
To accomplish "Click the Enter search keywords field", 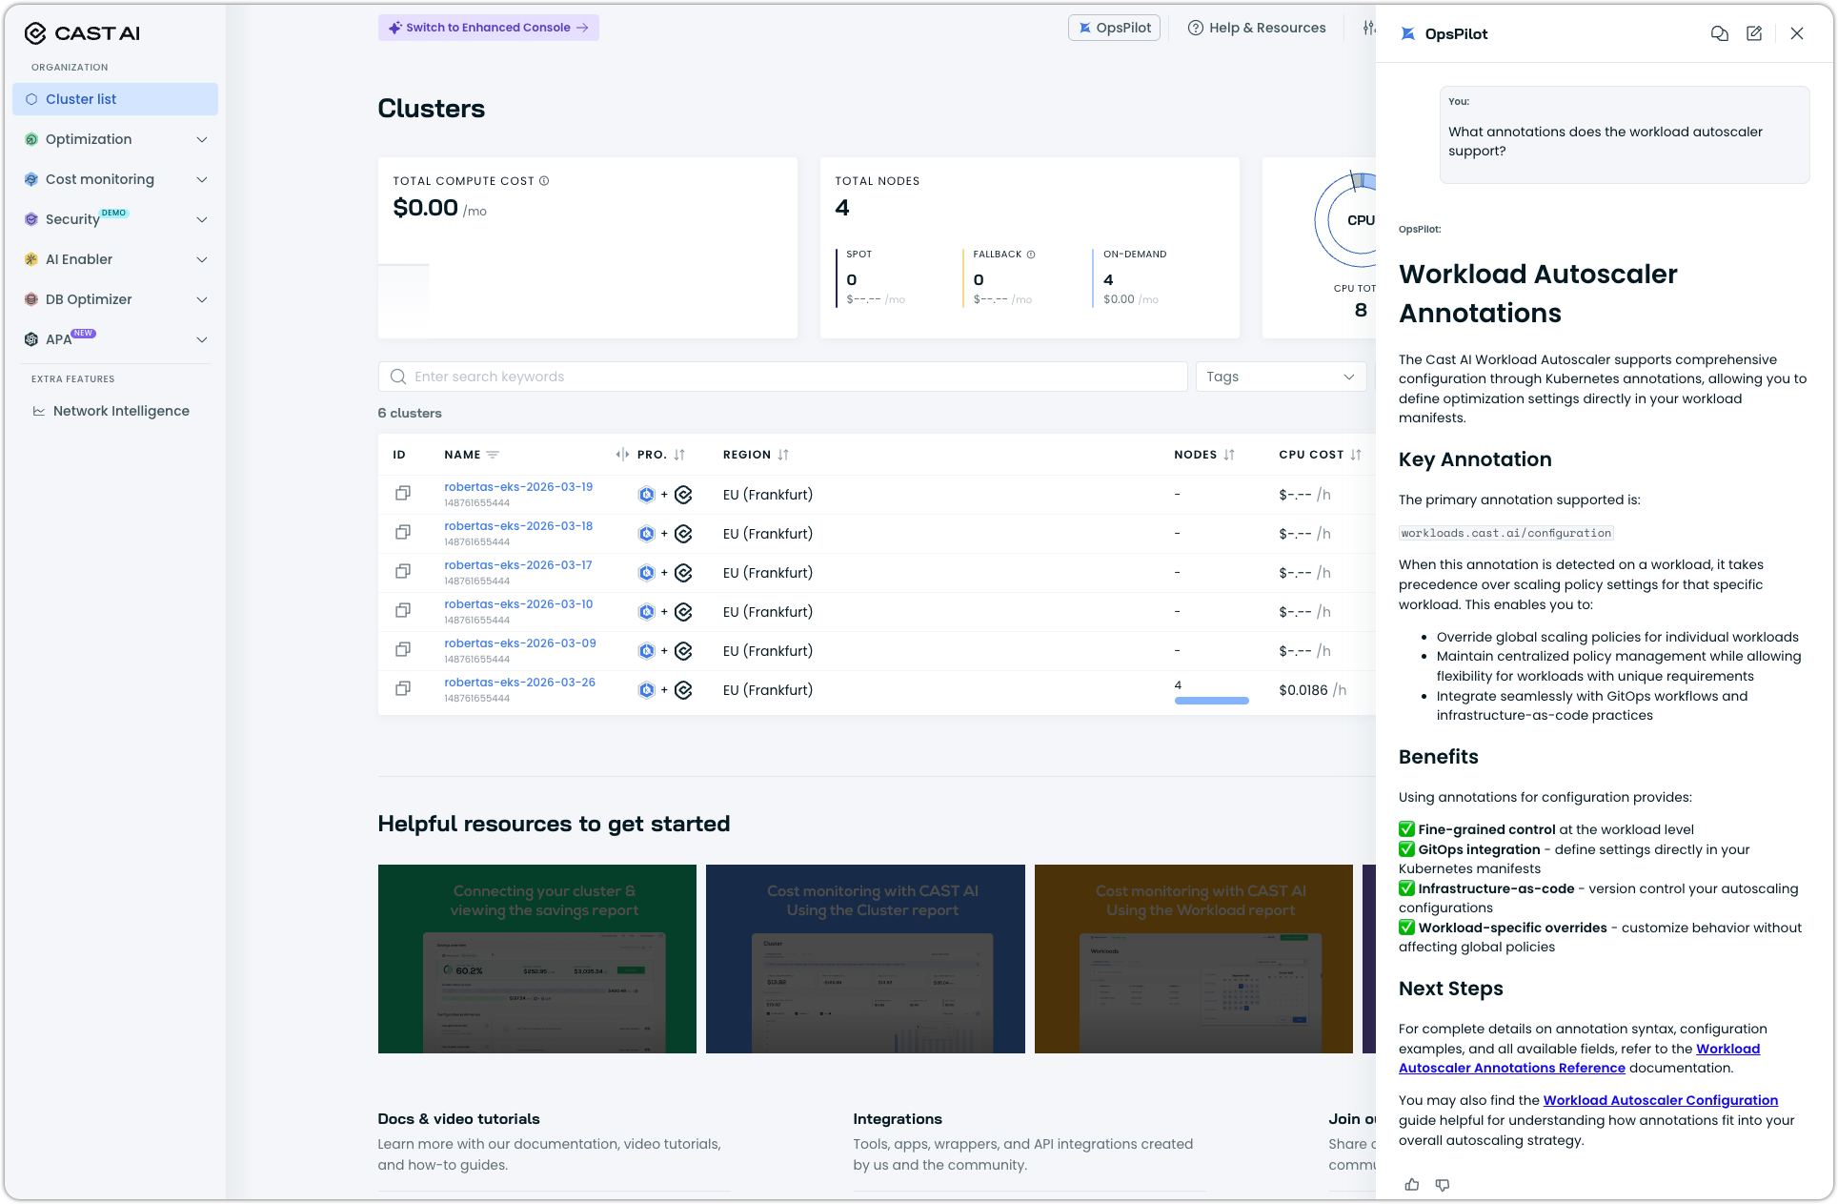I will tap(781, 377).
